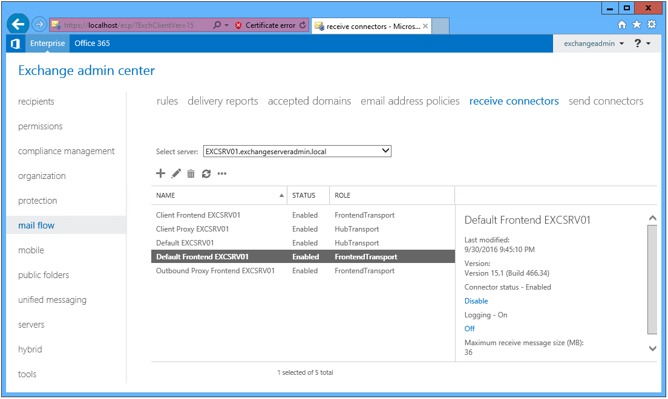Image resolution: width=668 pixels, height=399 pixels.
Task: Click the browser back arrow button
Action: pos(18,24)
